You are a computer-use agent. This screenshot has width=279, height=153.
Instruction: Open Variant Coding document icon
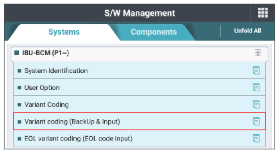(256, 105)
